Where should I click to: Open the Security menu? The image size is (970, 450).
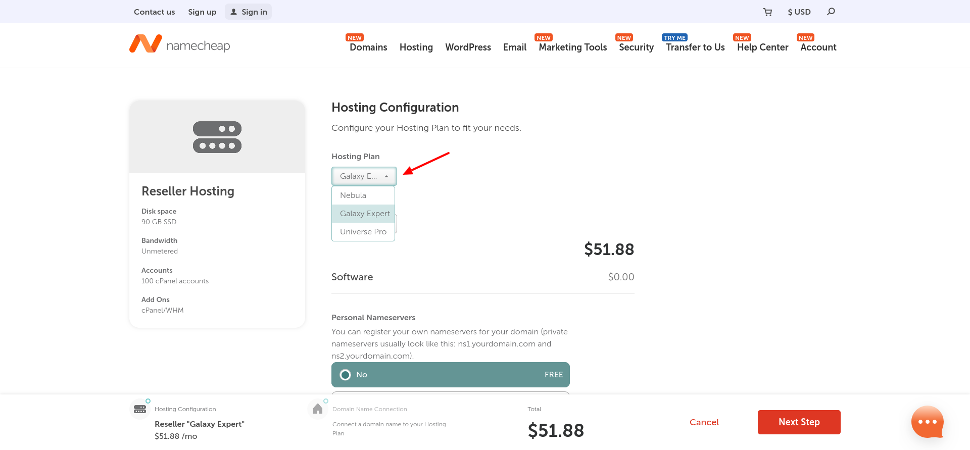coord(637,47)
